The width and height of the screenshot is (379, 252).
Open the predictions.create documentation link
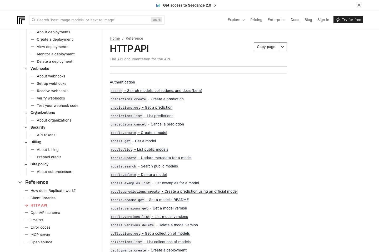tap(128, 99)
